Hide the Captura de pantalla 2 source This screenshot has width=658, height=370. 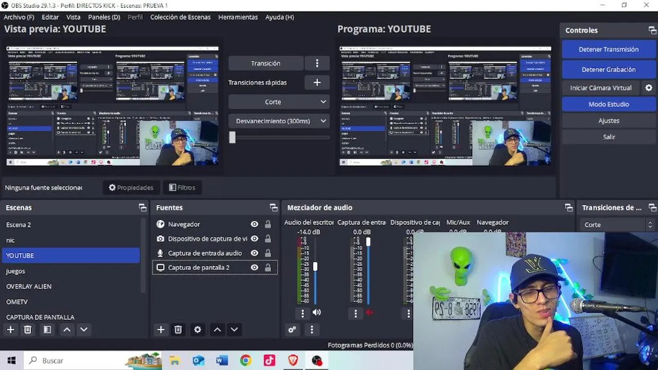point(254,267)
